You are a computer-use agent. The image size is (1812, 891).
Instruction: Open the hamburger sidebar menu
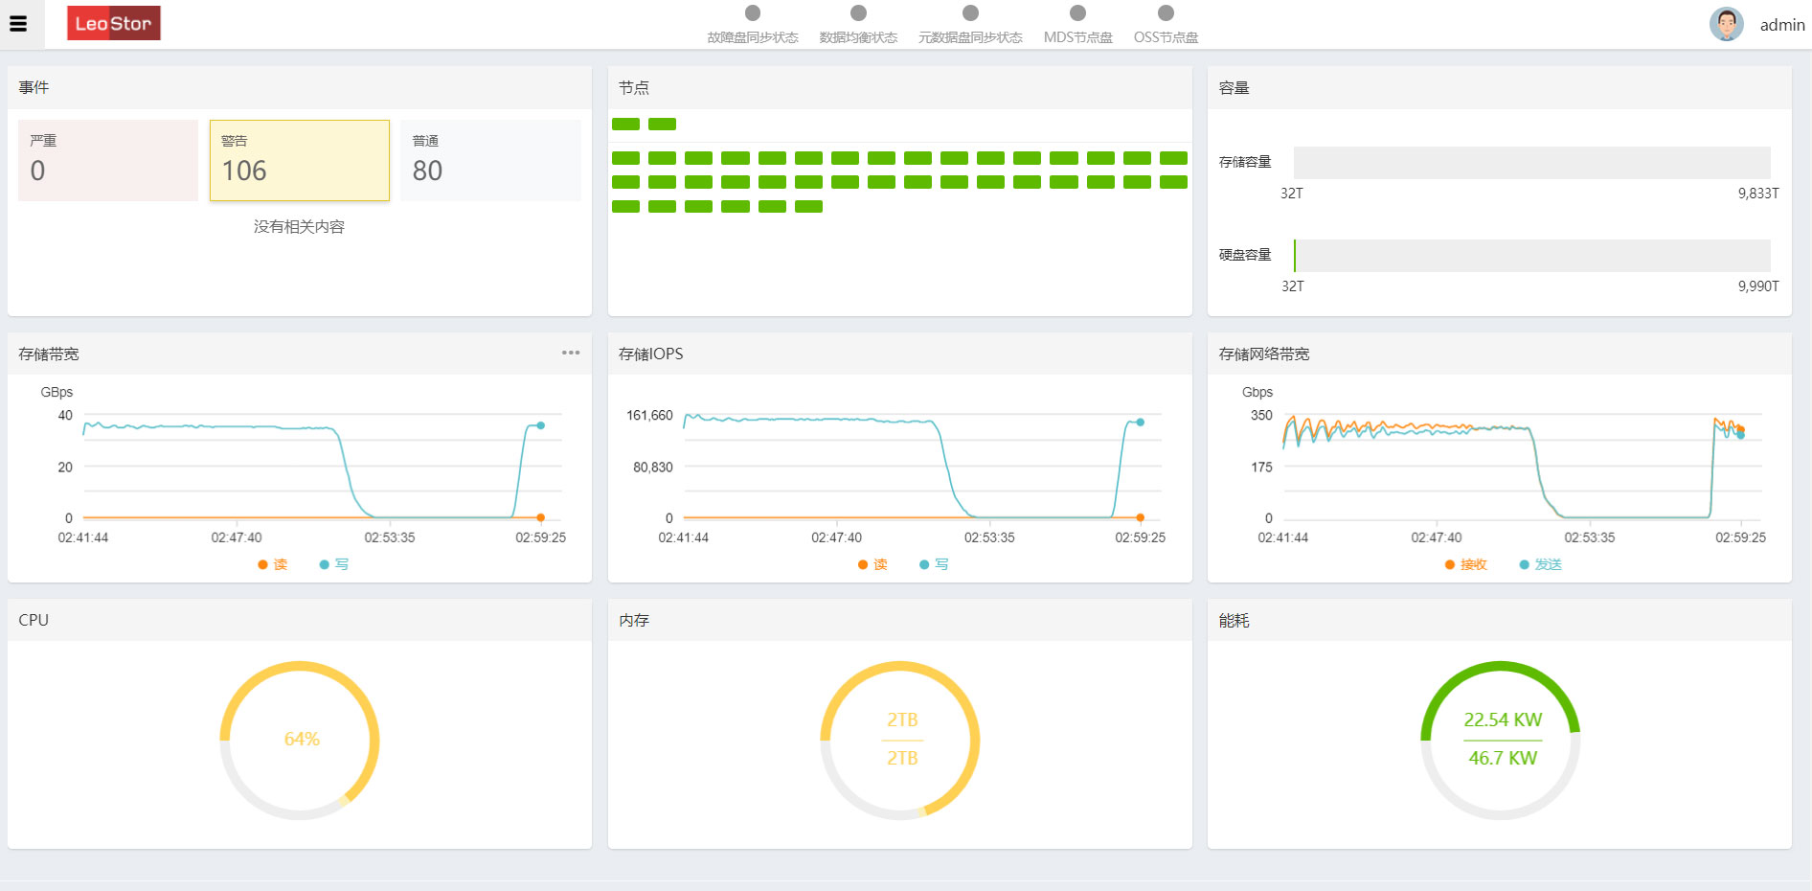(18, 24)
